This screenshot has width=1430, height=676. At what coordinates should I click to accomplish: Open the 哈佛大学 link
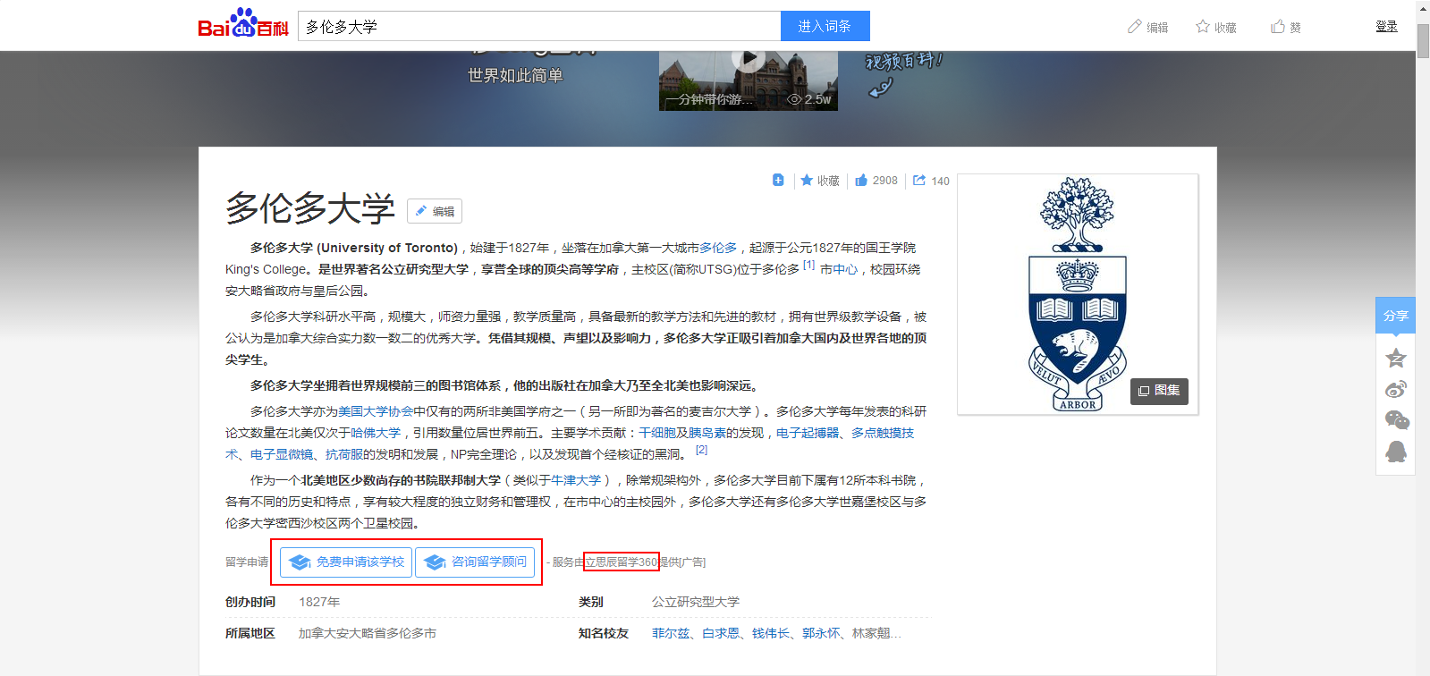[376, 433]
